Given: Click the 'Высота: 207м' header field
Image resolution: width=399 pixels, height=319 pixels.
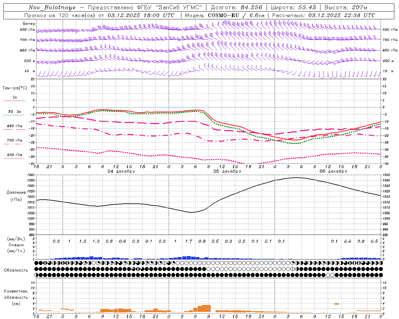Looking at the screenshot, I should coord(346,7).
